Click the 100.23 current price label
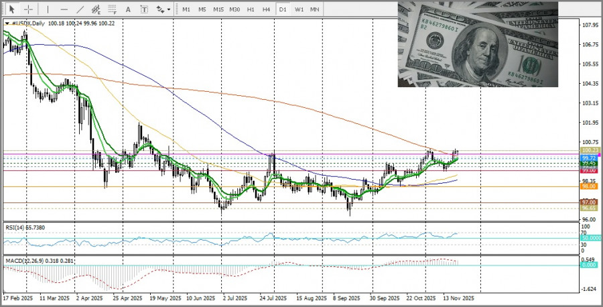 click(589, 150)
